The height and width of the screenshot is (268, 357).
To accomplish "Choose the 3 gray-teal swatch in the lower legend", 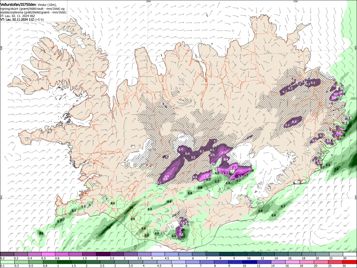I will pos(121,262).
